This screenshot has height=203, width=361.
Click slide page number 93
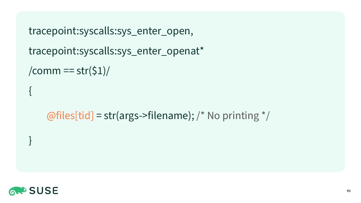(349, 191)
